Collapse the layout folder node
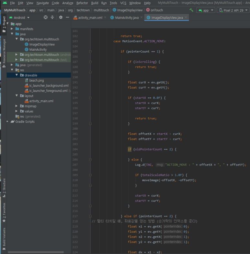The width and height of the screenshot is (250, 254). pyautogui.click(x=16, y=96)
